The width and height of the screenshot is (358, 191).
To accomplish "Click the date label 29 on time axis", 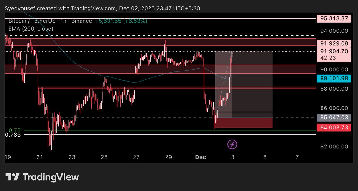I will coord(169,157).
